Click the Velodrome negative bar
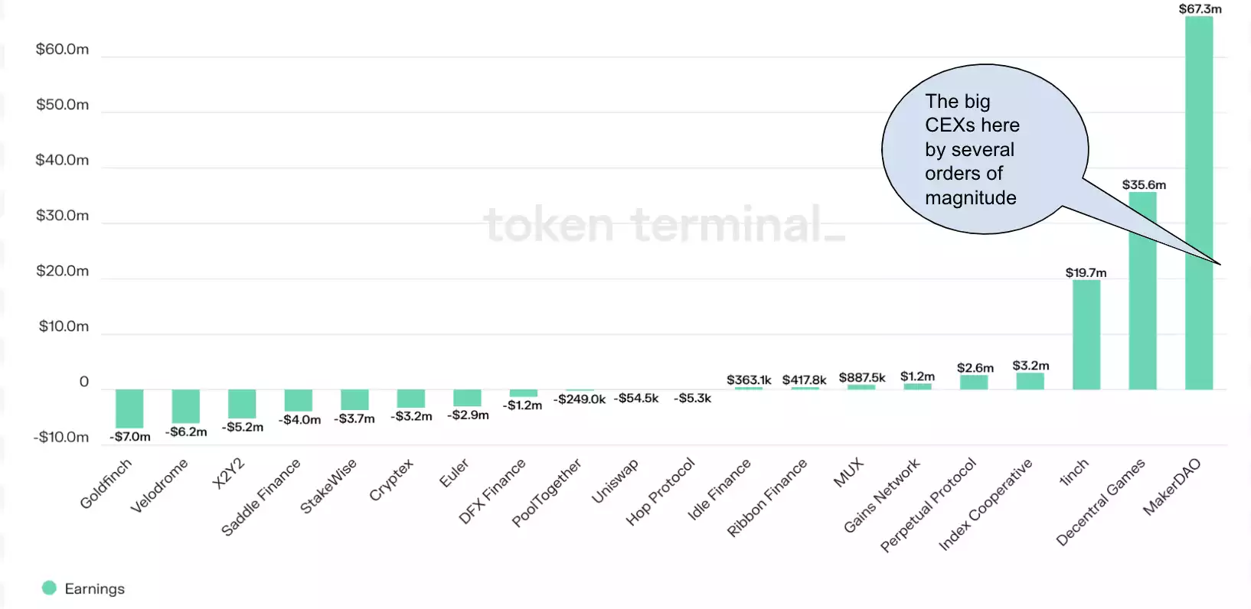This screenshot has width=1251, height=609. (185, 405)
